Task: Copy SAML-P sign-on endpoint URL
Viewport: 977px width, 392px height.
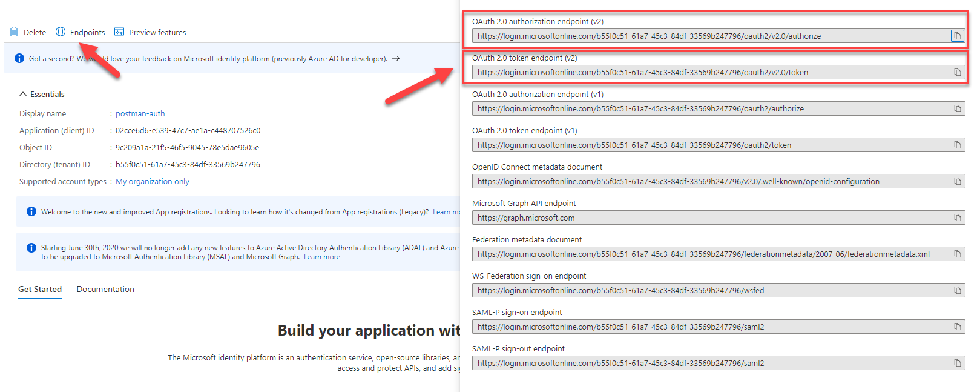Action: (958, 327)
